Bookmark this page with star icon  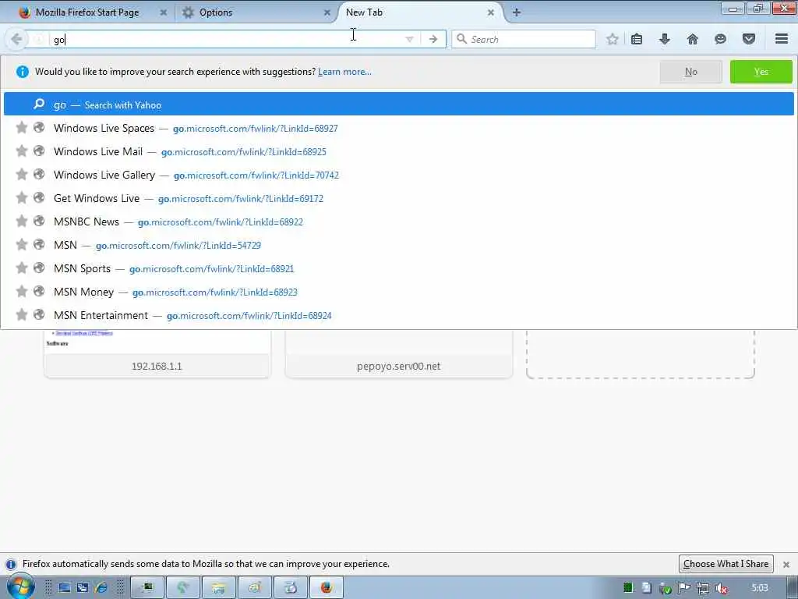point(613,39)
